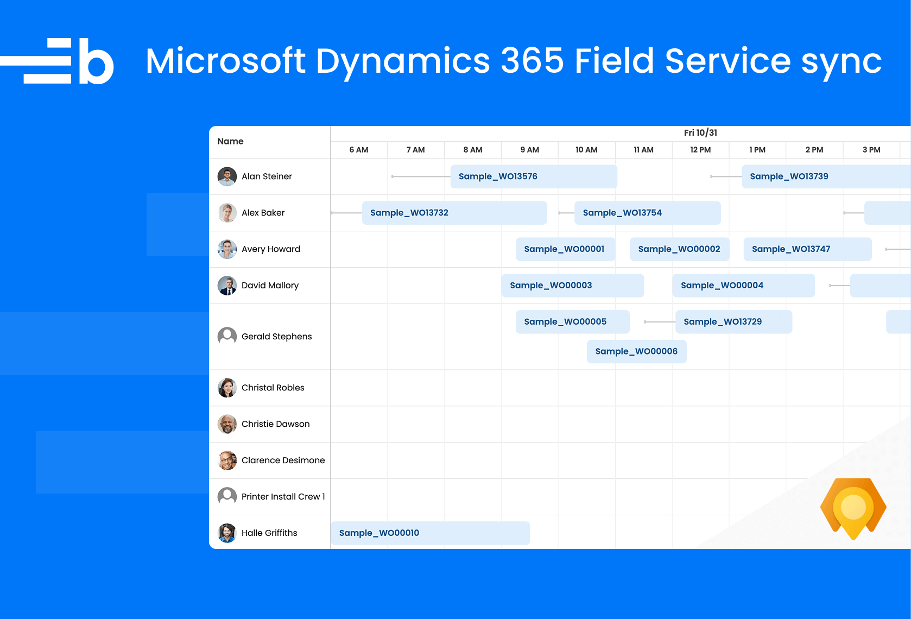The height and width of the screenshot is (619, 911).
Task: Select Sample_WO00006 assigned to Gerald Stephens
Action: 636,351
